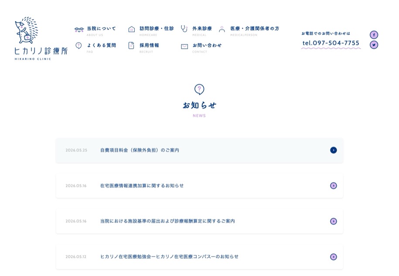This screenshot has width=399, height=276.
Task: Click the ヒカリノ診療所 logo text
Action: 41,51
